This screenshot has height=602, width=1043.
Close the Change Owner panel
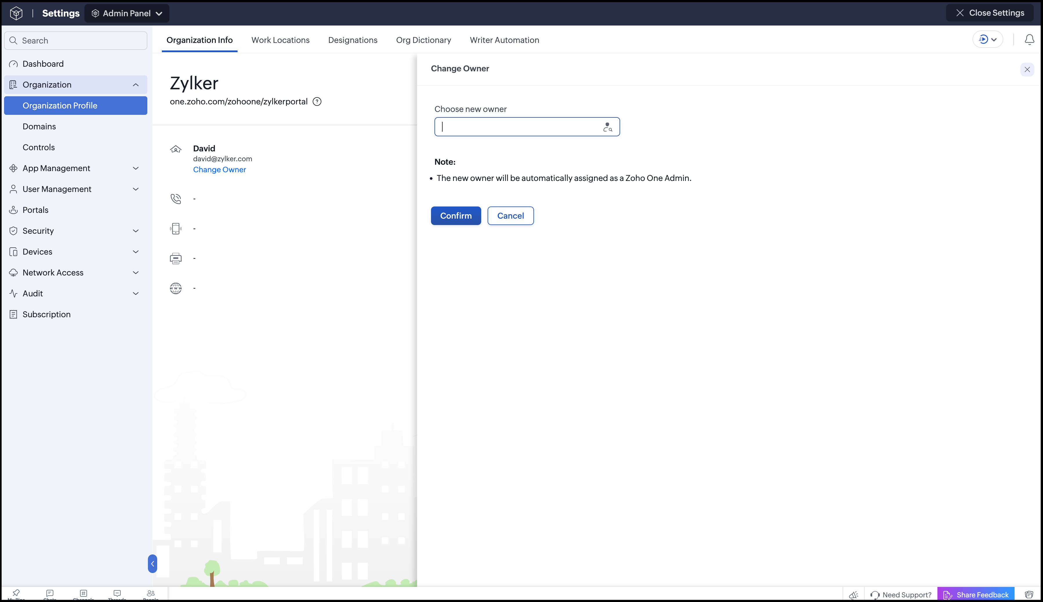click(x=1027, y=70)
